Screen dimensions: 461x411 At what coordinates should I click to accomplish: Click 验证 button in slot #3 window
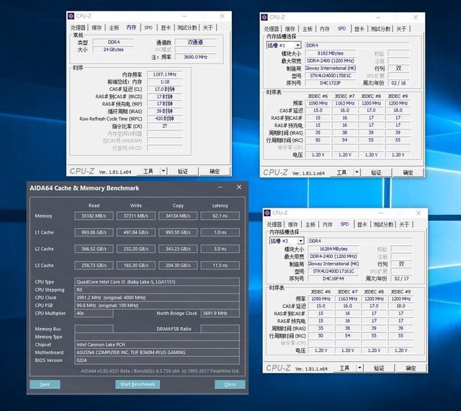379,368
